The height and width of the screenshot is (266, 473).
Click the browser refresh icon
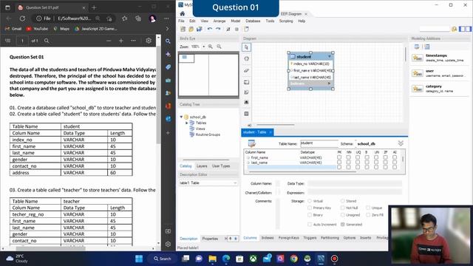(x=22, y=18)
